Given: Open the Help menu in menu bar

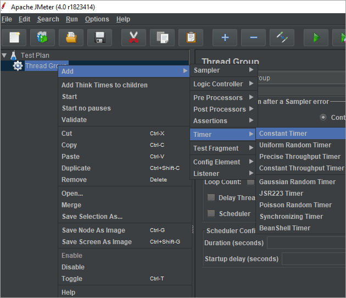Looking at the screenshot, I should pos(123,19).
